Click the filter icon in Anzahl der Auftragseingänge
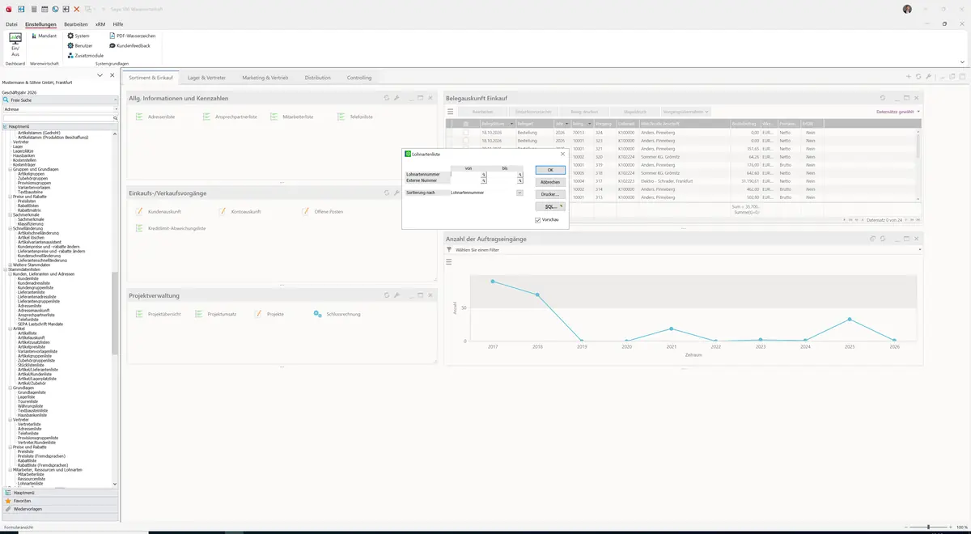This screenshot has width=971, height=534. [x=449, y=250]
